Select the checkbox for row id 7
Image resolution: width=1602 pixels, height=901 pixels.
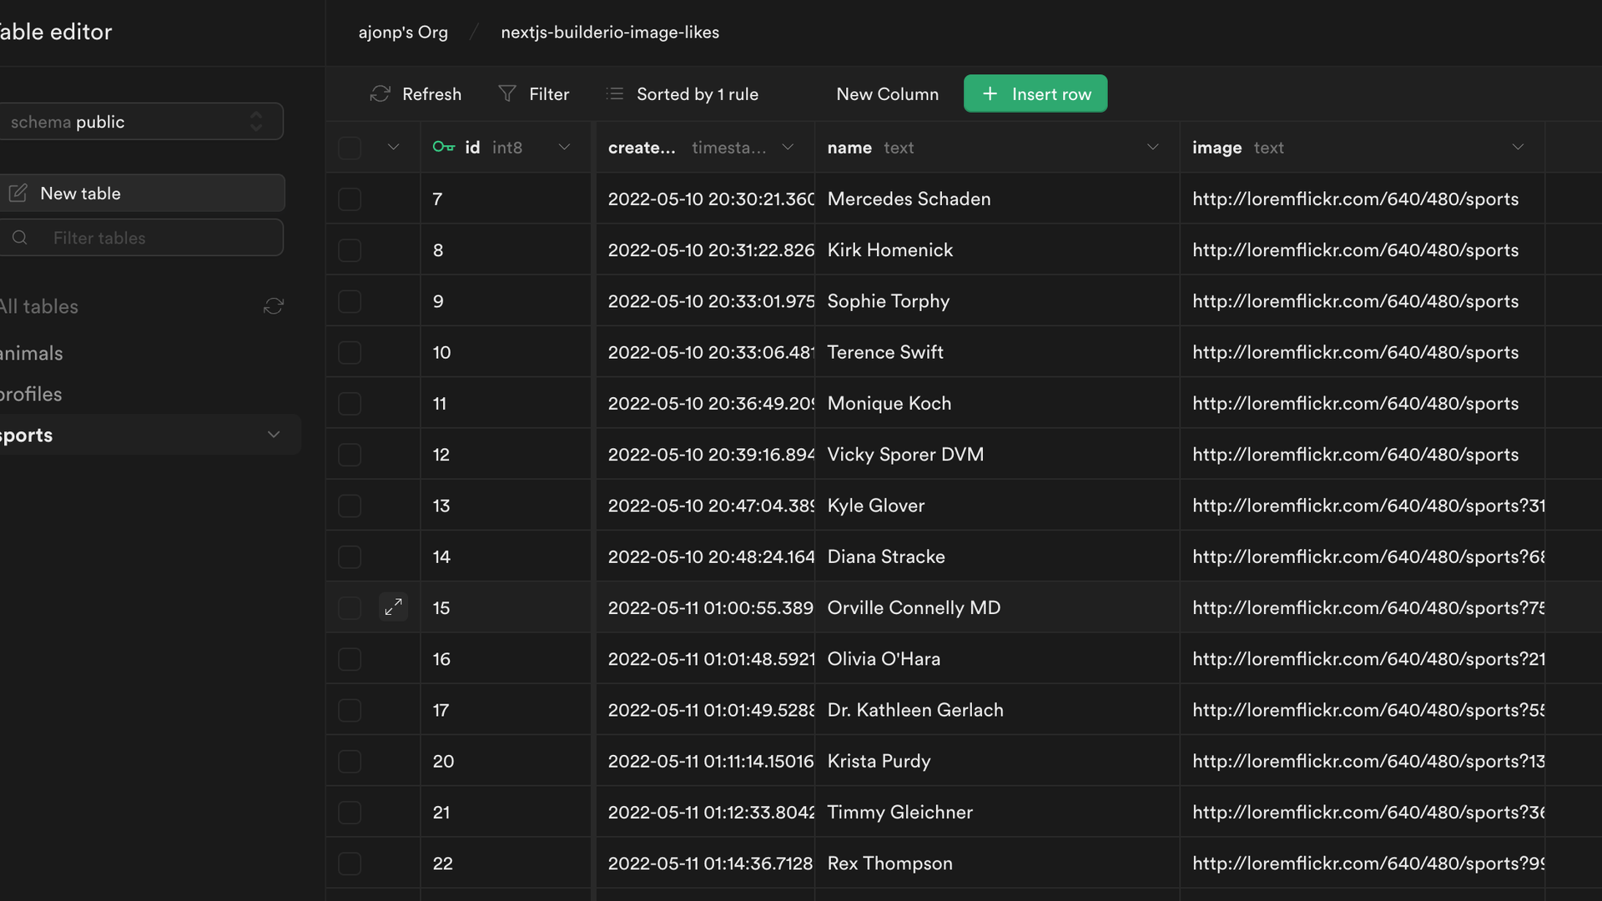point(350,199)
